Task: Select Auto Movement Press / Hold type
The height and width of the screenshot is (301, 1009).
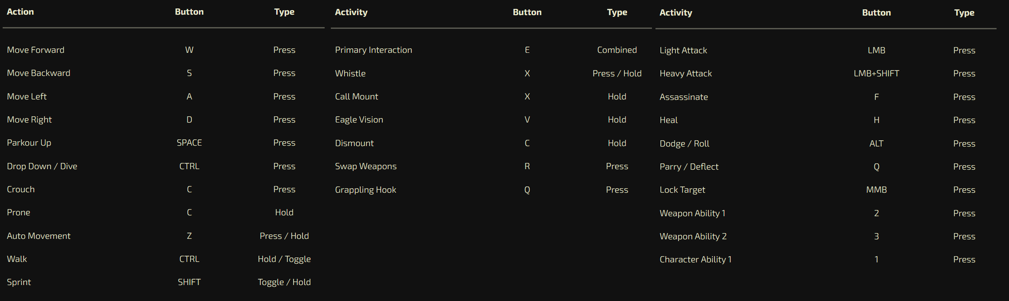Action: point(284,236)
